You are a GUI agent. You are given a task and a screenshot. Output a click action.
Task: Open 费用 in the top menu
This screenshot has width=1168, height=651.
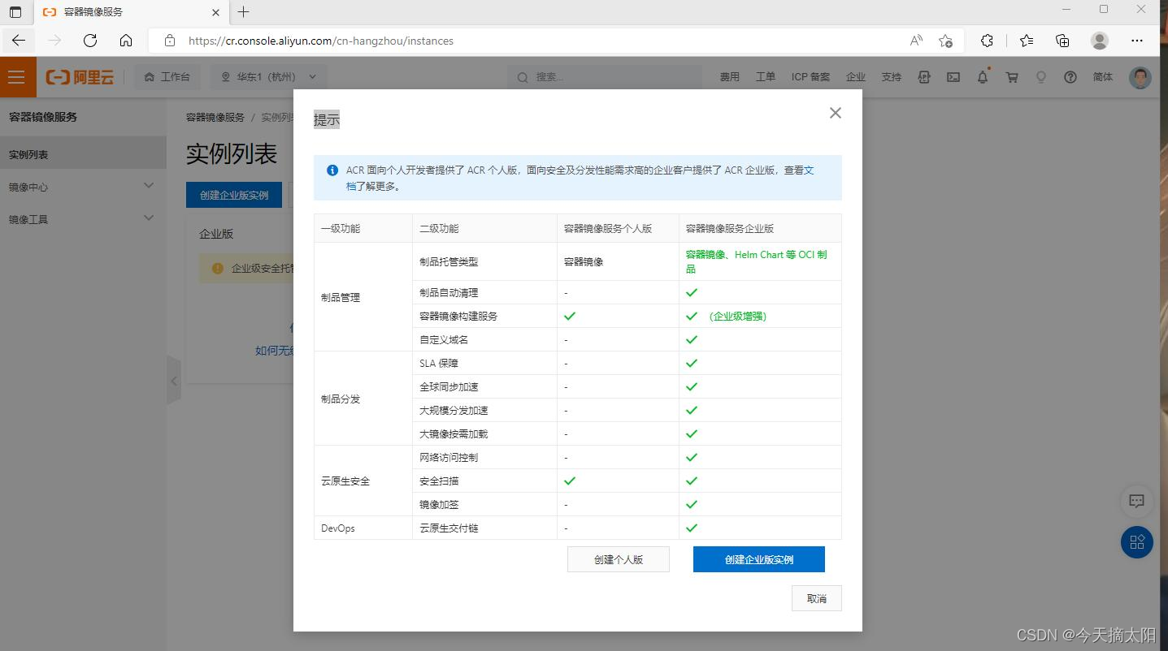click(729, 77)
